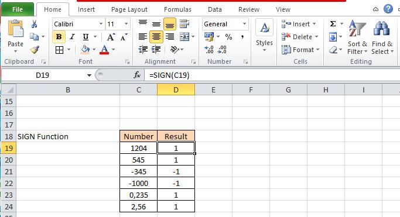Open the Styles gallery
This screenshot has width=400, height=217.
(x=264, y=36)
